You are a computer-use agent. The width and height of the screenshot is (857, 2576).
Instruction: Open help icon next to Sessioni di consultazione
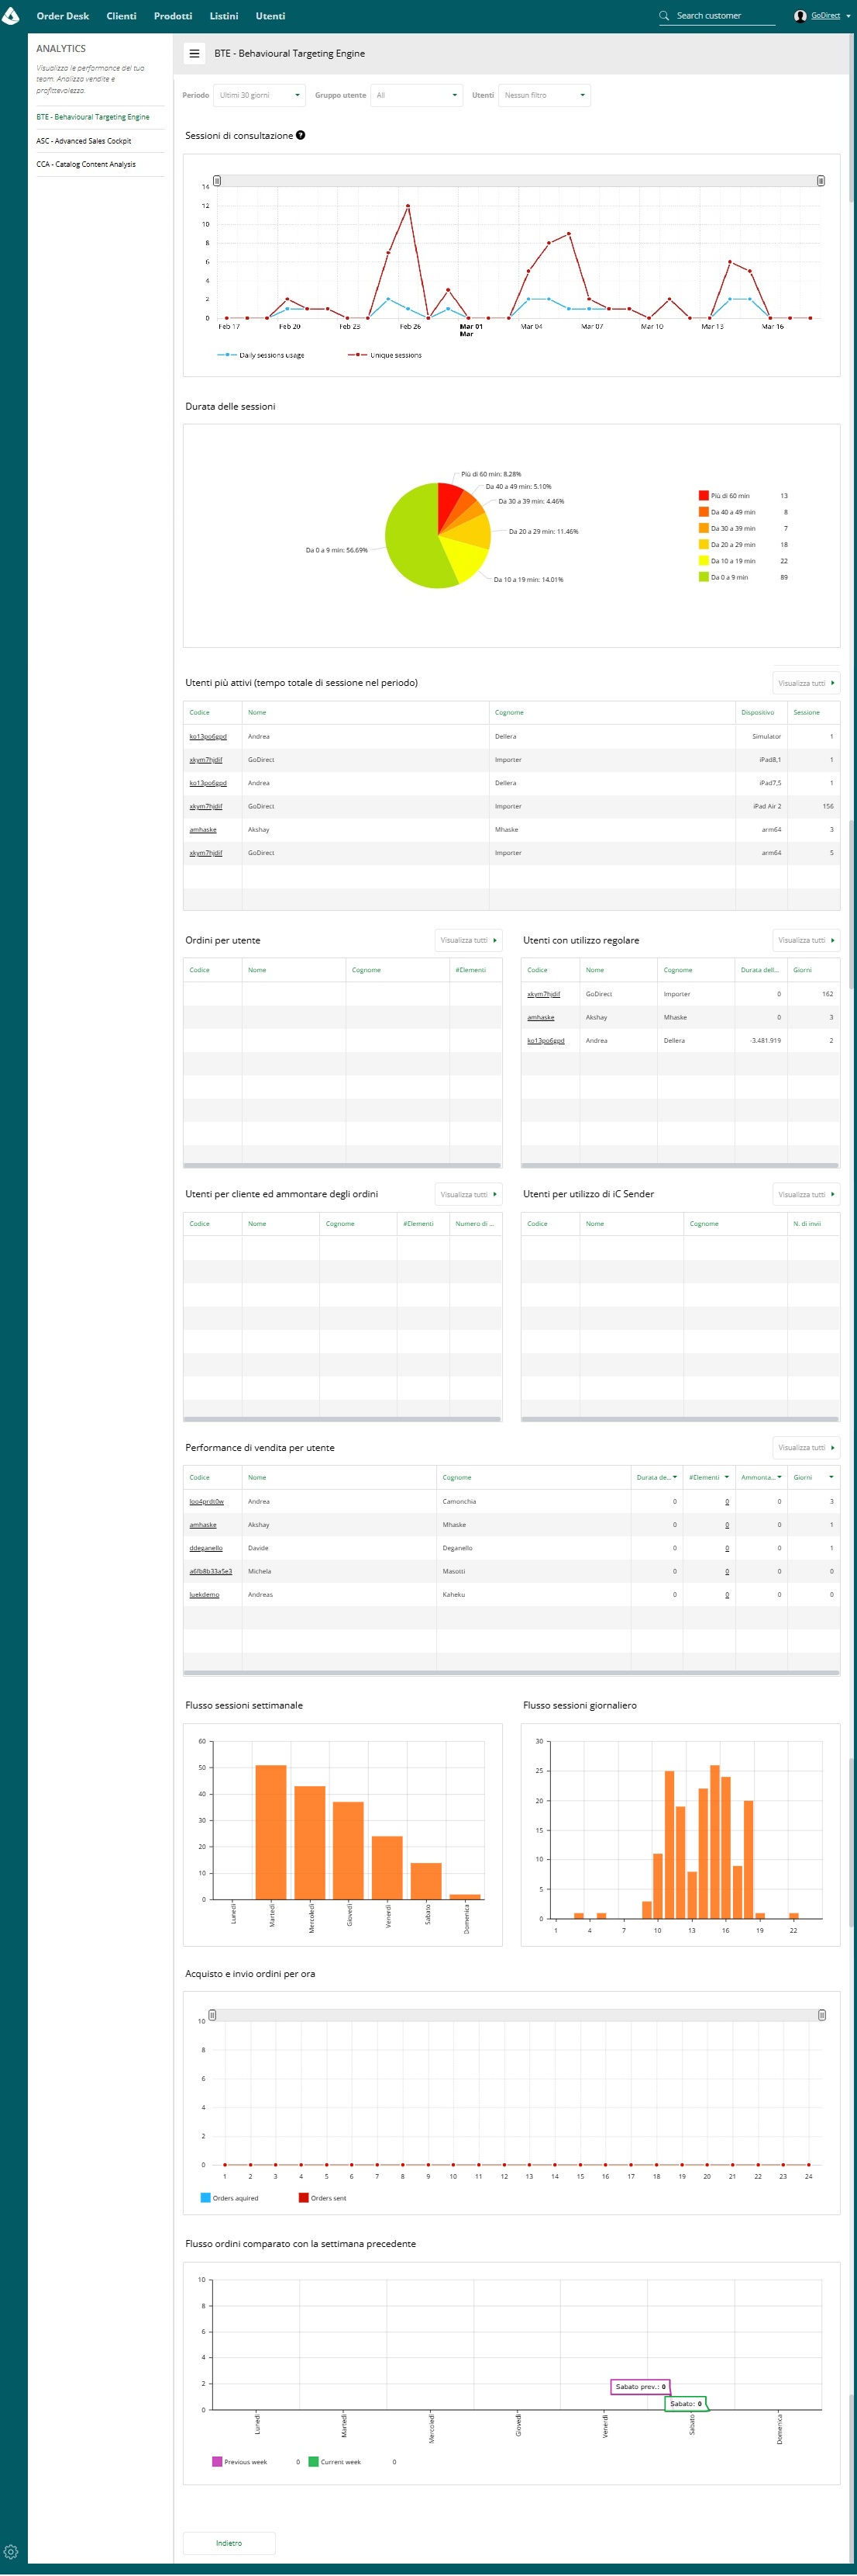click(301, 135)
